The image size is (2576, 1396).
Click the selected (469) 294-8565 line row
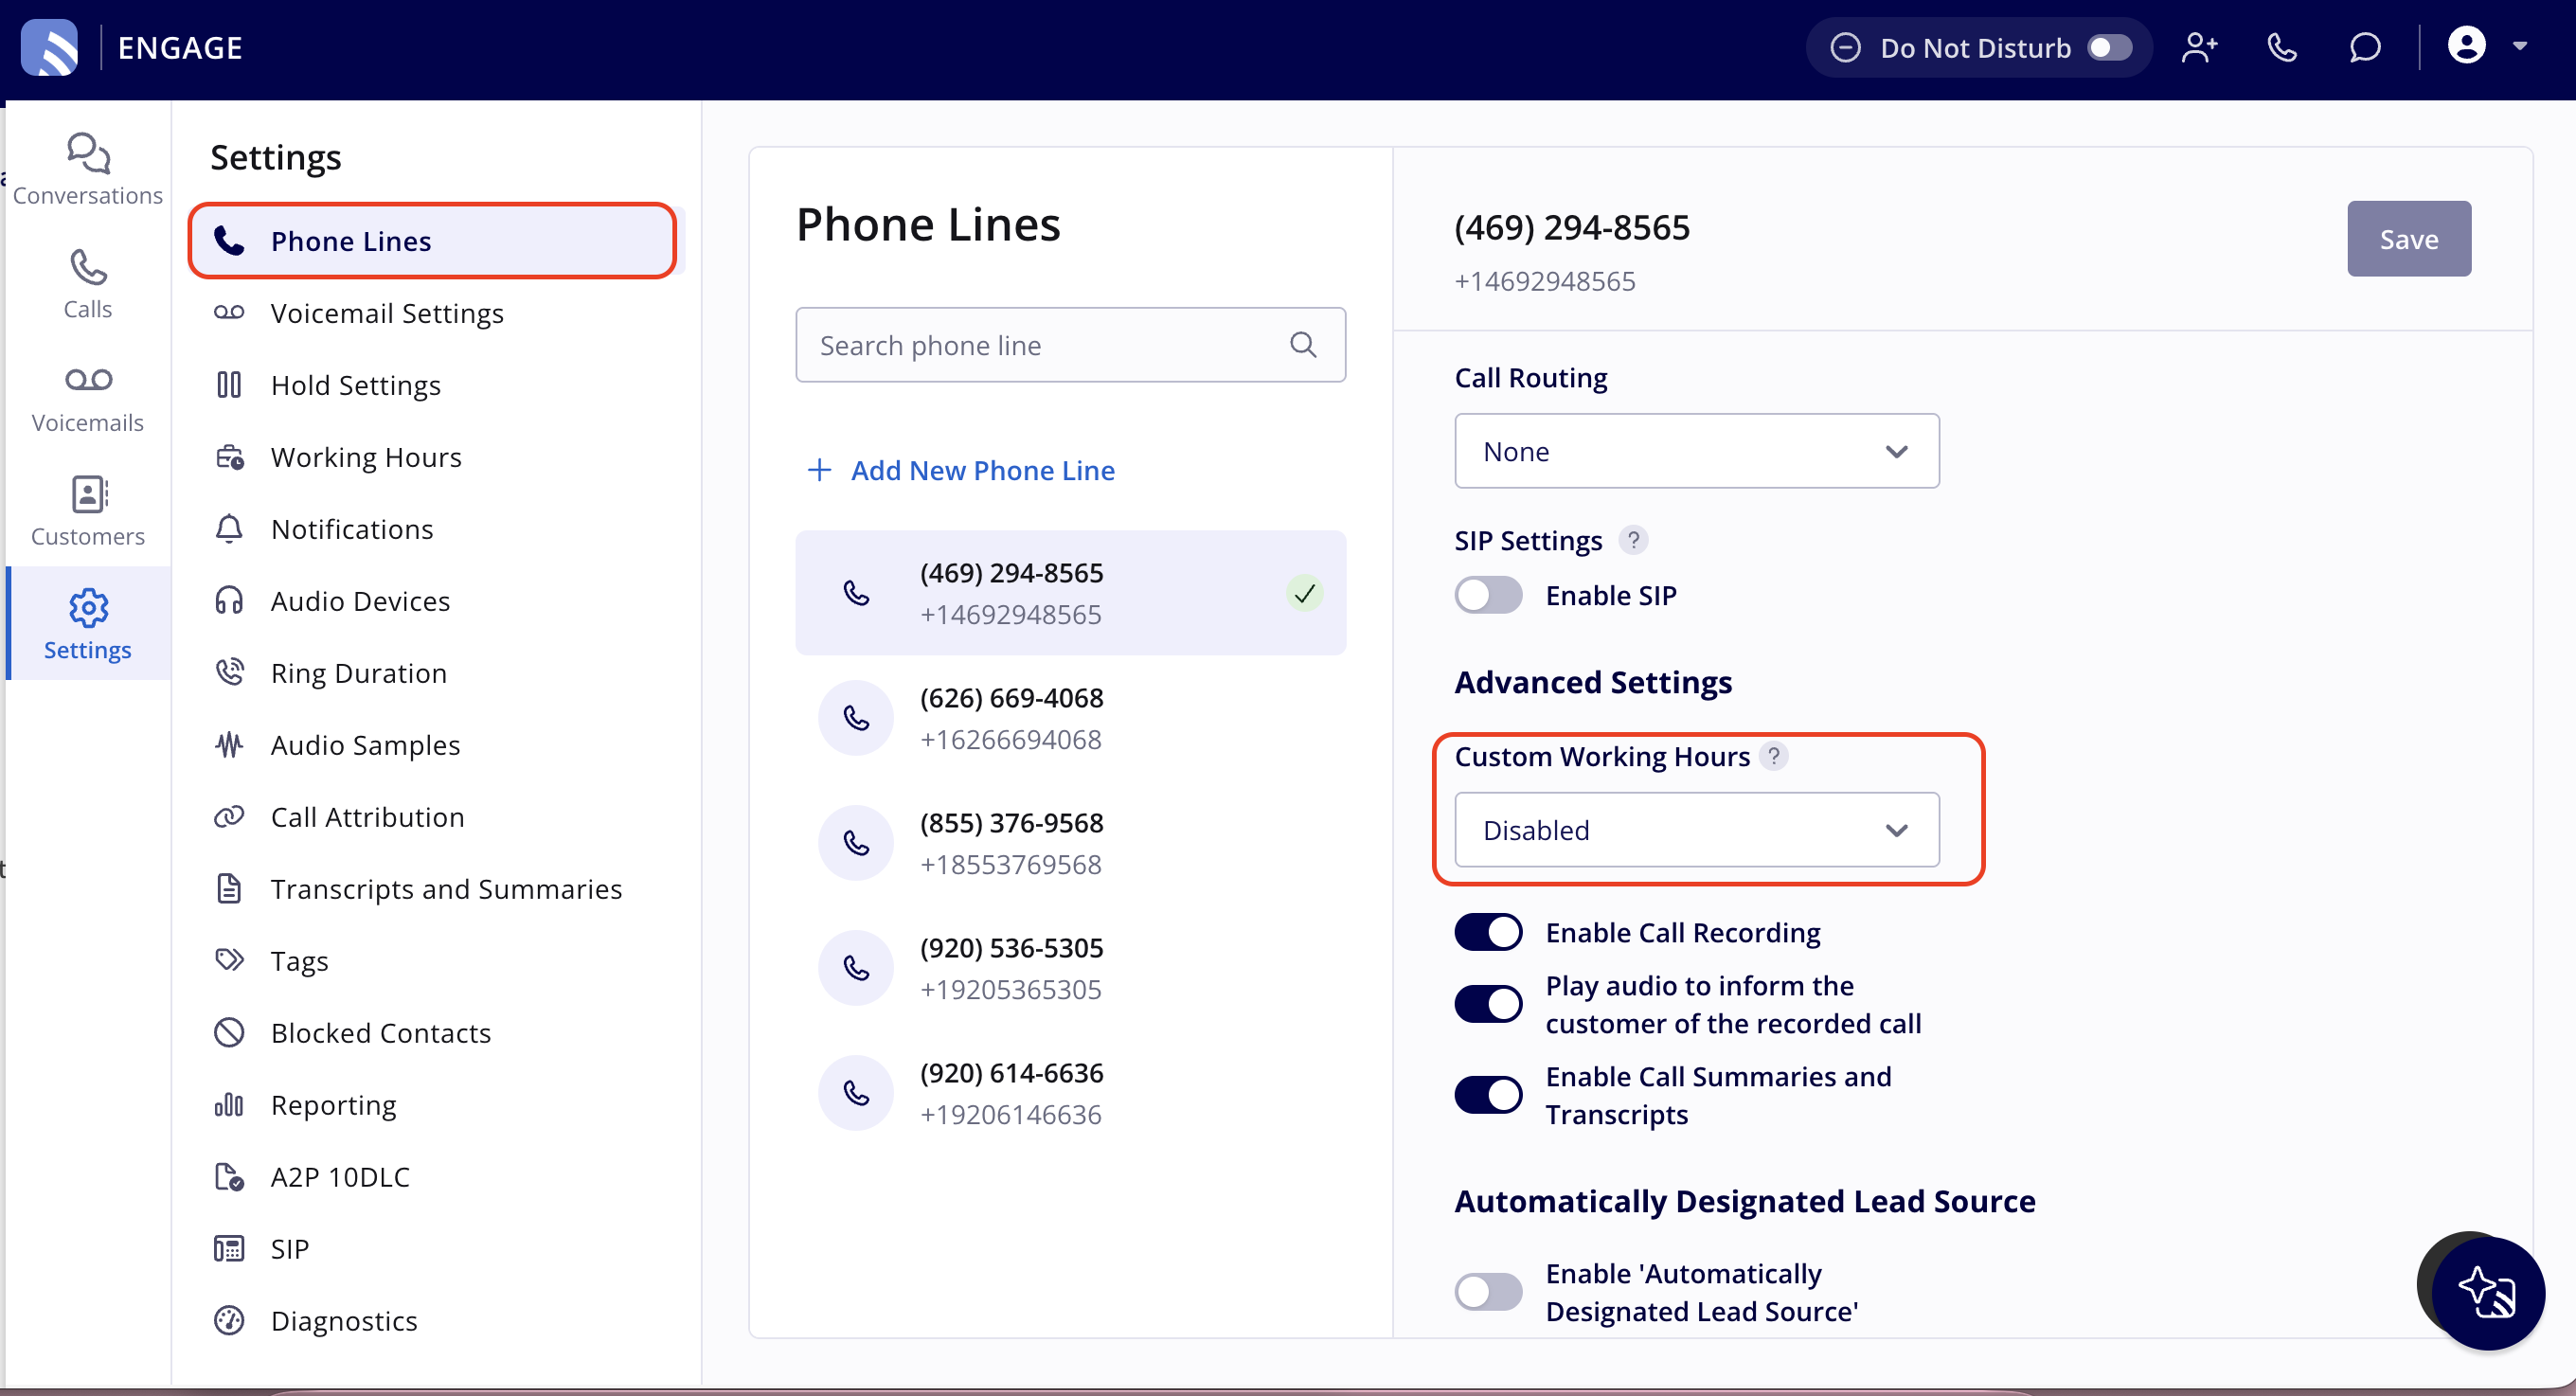click(1070, 593)
